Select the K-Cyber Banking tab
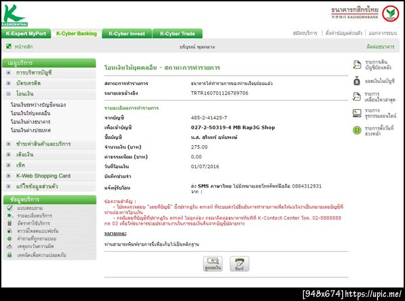The width and height of the screenshot is (405, 301). click(76, 34)
